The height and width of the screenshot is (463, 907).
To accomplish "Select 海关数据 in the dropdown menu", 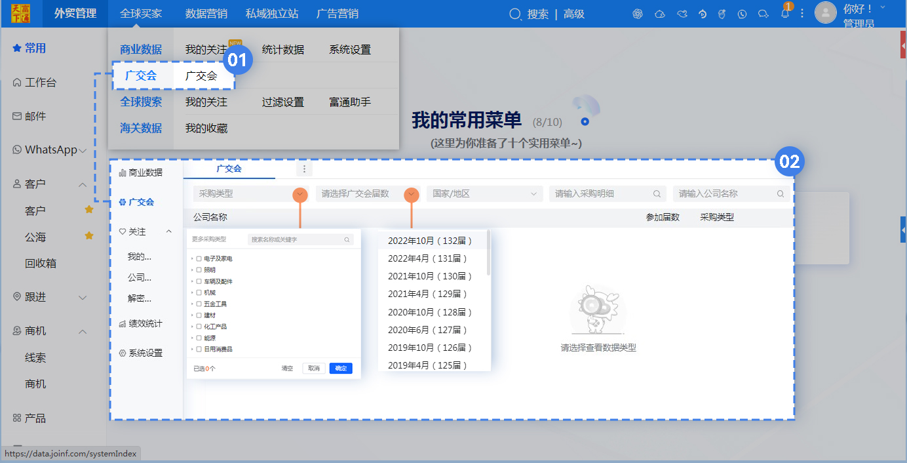I will coord(141,129).
